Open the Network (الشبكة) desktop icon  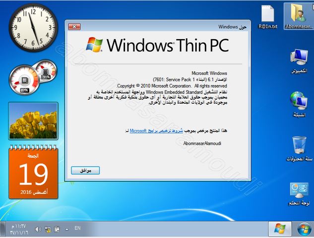pyautogui.click(x=299, y=104)
